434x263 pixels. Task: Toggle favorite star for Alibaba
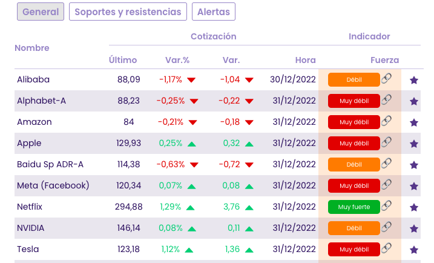(414, 80)
